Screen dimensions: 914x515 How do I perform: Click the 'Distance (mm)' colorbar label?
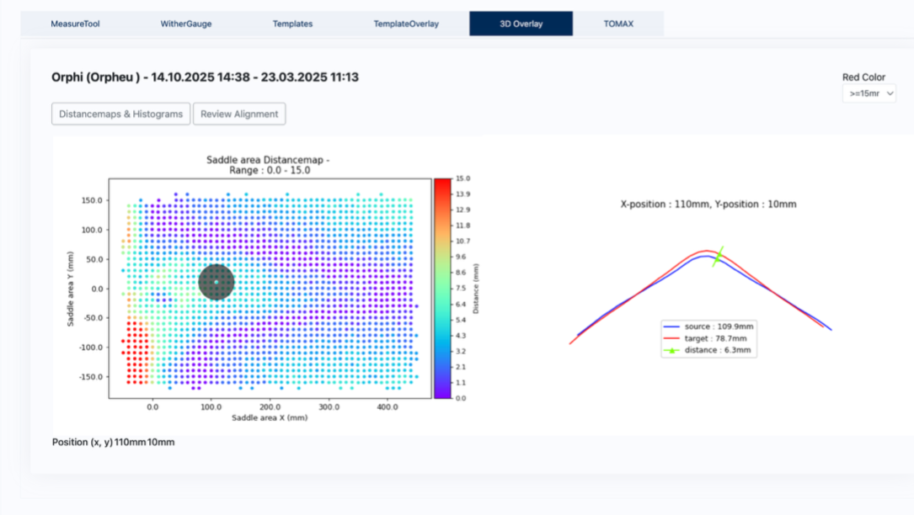pyautogui.click(x=476, y=289)
